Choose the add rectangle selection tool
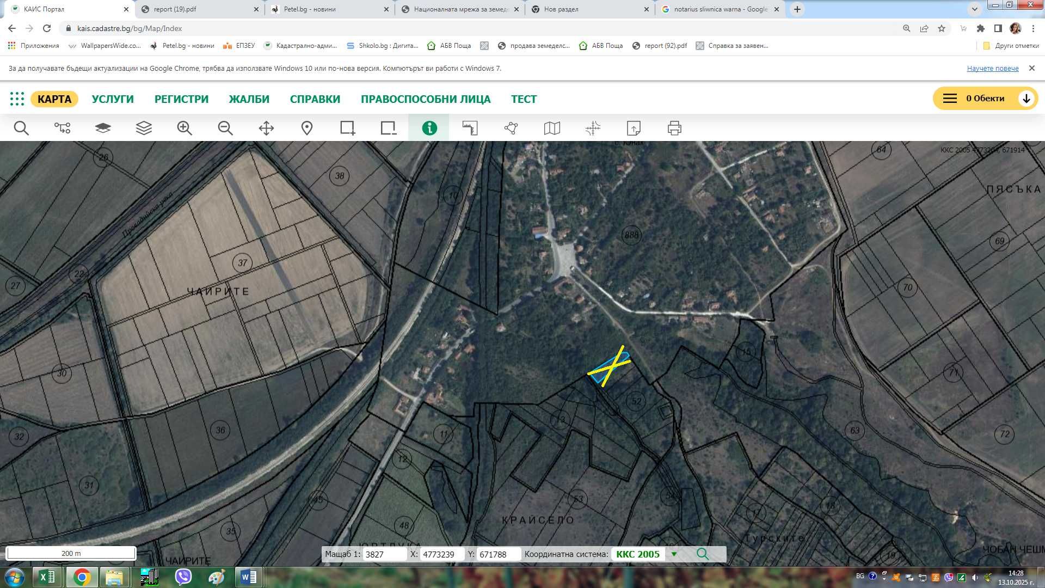The height and width of the screenshot is (588, 1045). (x=348, y=128)
